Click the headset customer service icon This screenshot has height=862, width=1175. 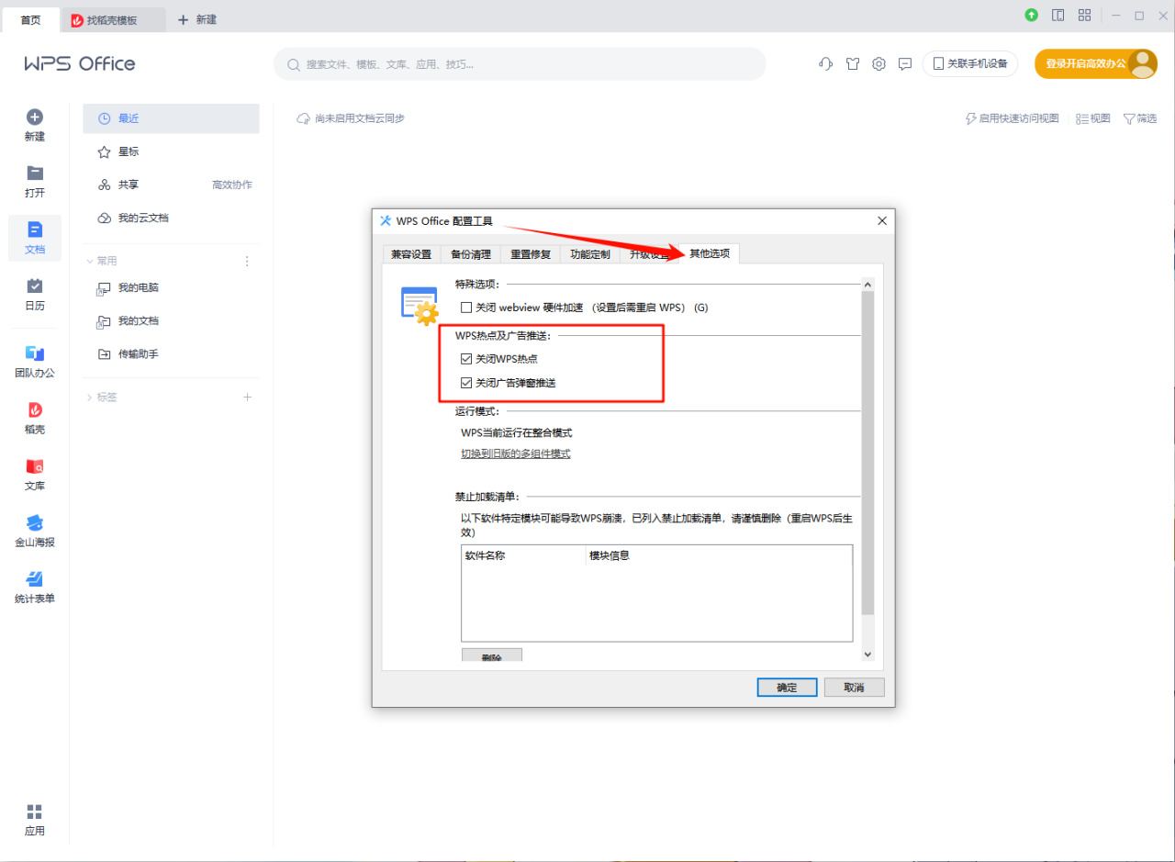[x=825, y=64]
